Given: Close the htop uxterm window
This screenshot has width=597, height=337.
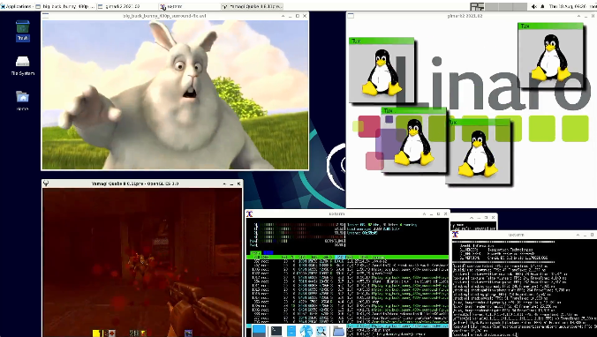Looking at the screenshot, I should 445,214.
